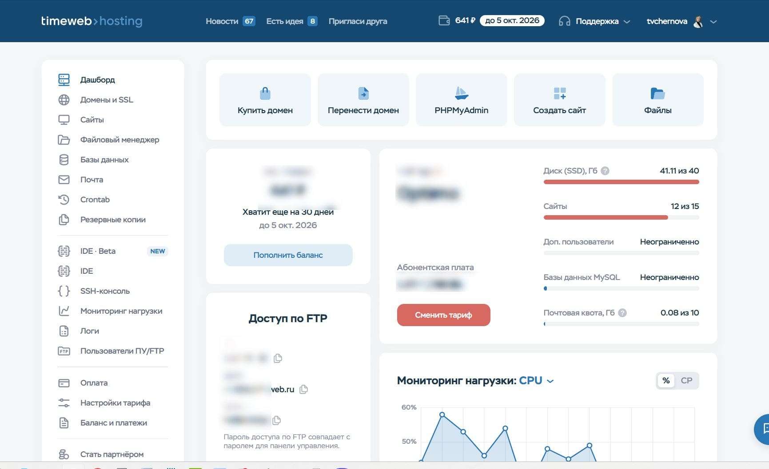Click the Файлы quick action tile
The width and height of the screenshot is (769, 469).
657,100
